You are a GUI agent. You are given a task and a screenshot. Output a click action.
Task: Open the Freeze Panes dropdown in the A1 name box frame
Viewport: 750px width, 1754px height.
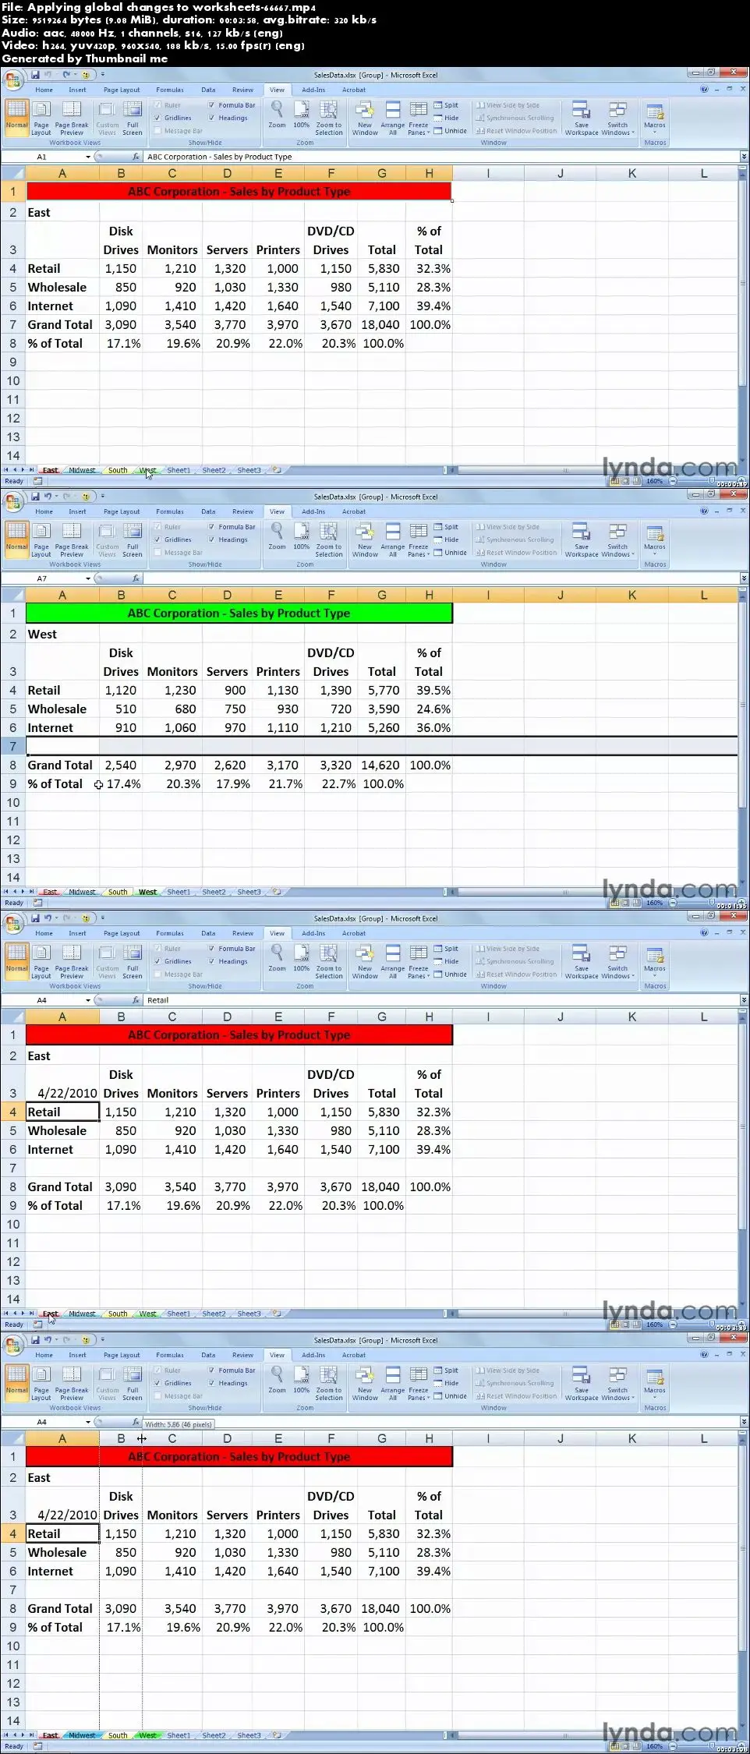pos(419,118)
